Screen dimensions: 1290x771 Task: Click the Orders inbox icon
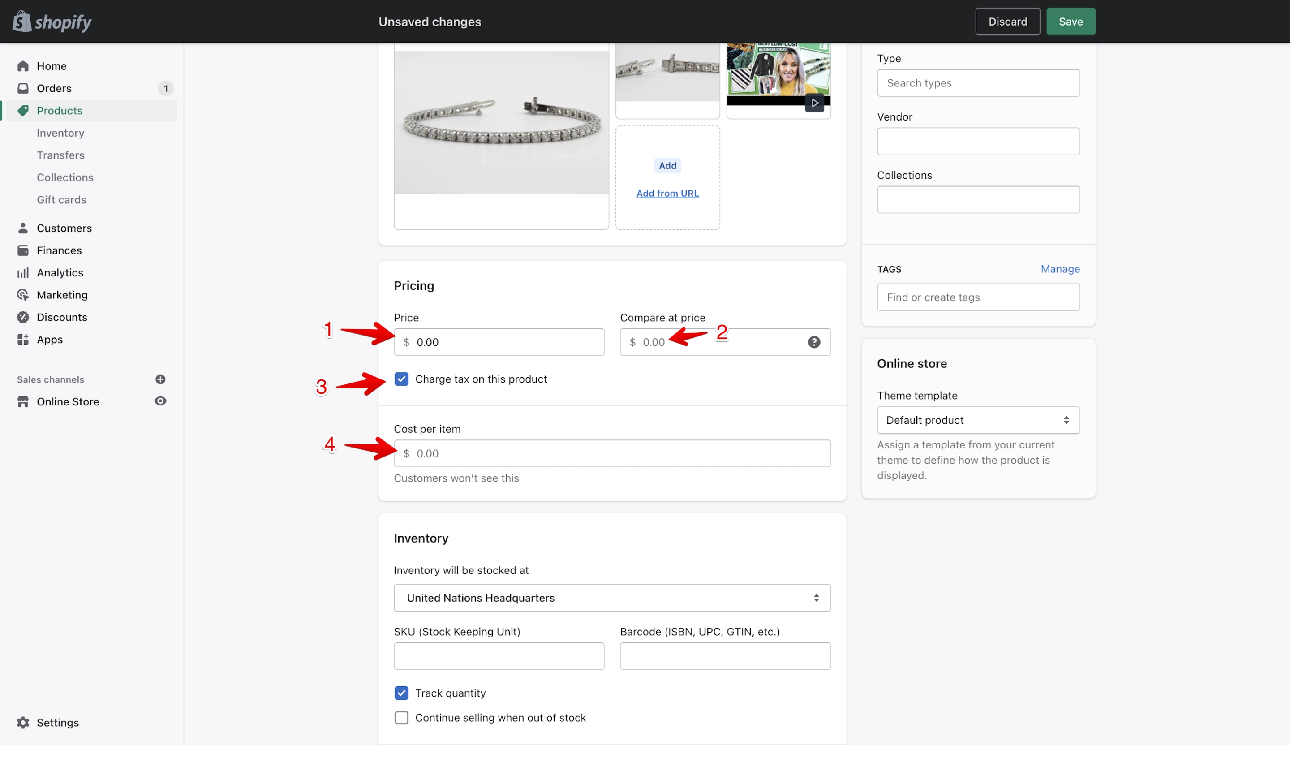(23, 88)
